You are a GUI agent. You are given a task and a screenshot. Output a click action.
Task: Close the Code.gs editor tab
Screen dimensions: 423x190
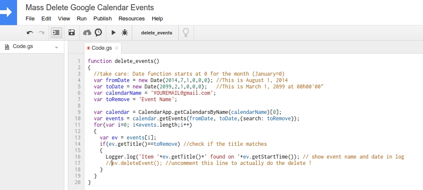[x=116, y=48]
